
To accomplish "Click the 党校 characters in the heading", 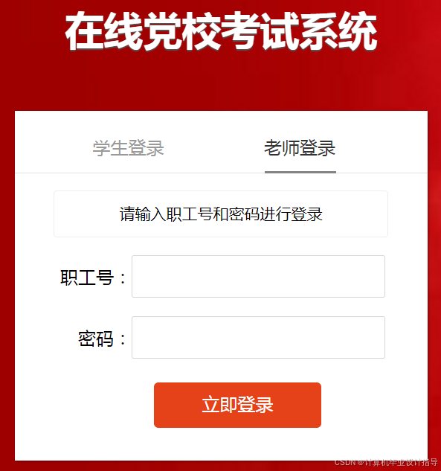I will pos(182,31).
